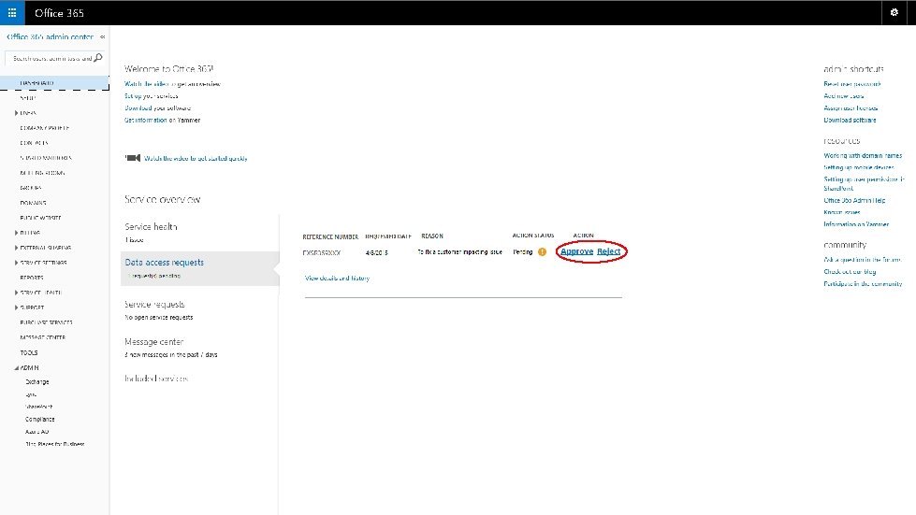Click Add new users shortcut

pos(844,96)
